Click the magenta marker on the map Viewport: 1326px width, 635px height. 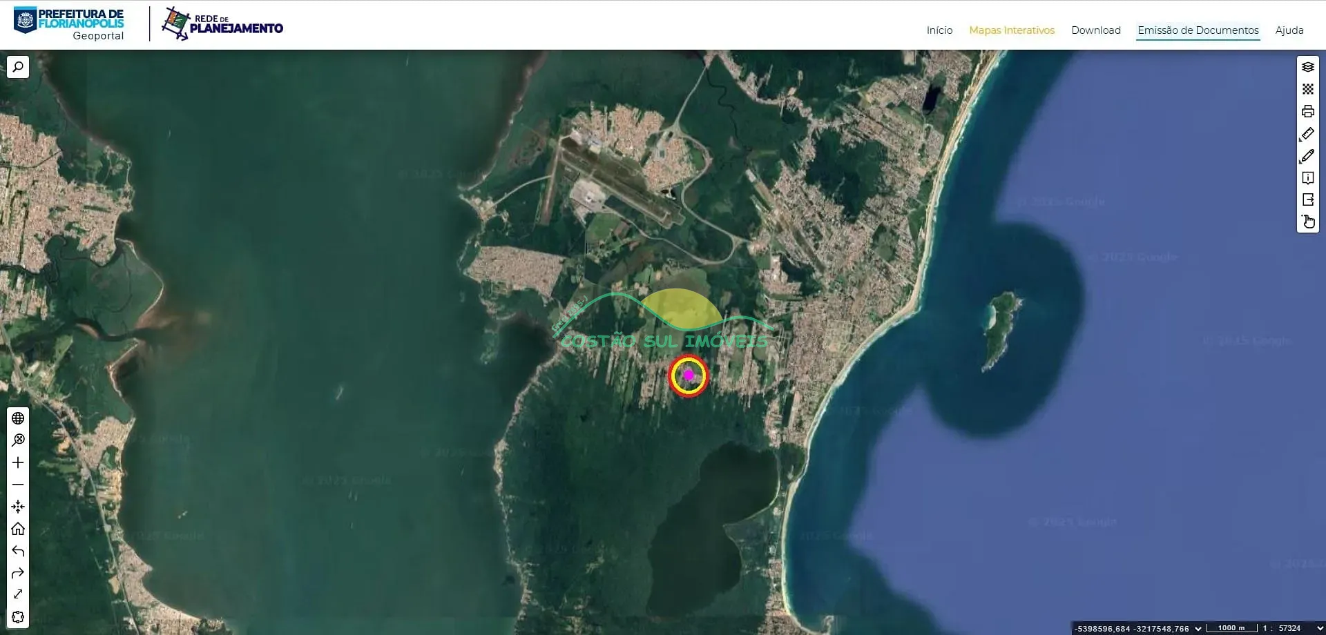coord(689,375)
